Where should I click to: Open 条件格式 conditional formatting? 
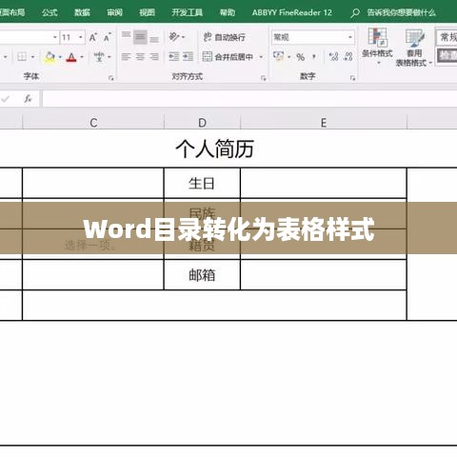click(377, 46)
